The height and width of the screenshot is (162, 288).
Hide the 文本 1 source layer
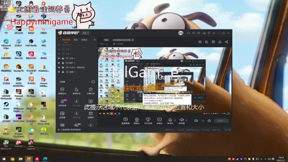[x=59, y=58]
